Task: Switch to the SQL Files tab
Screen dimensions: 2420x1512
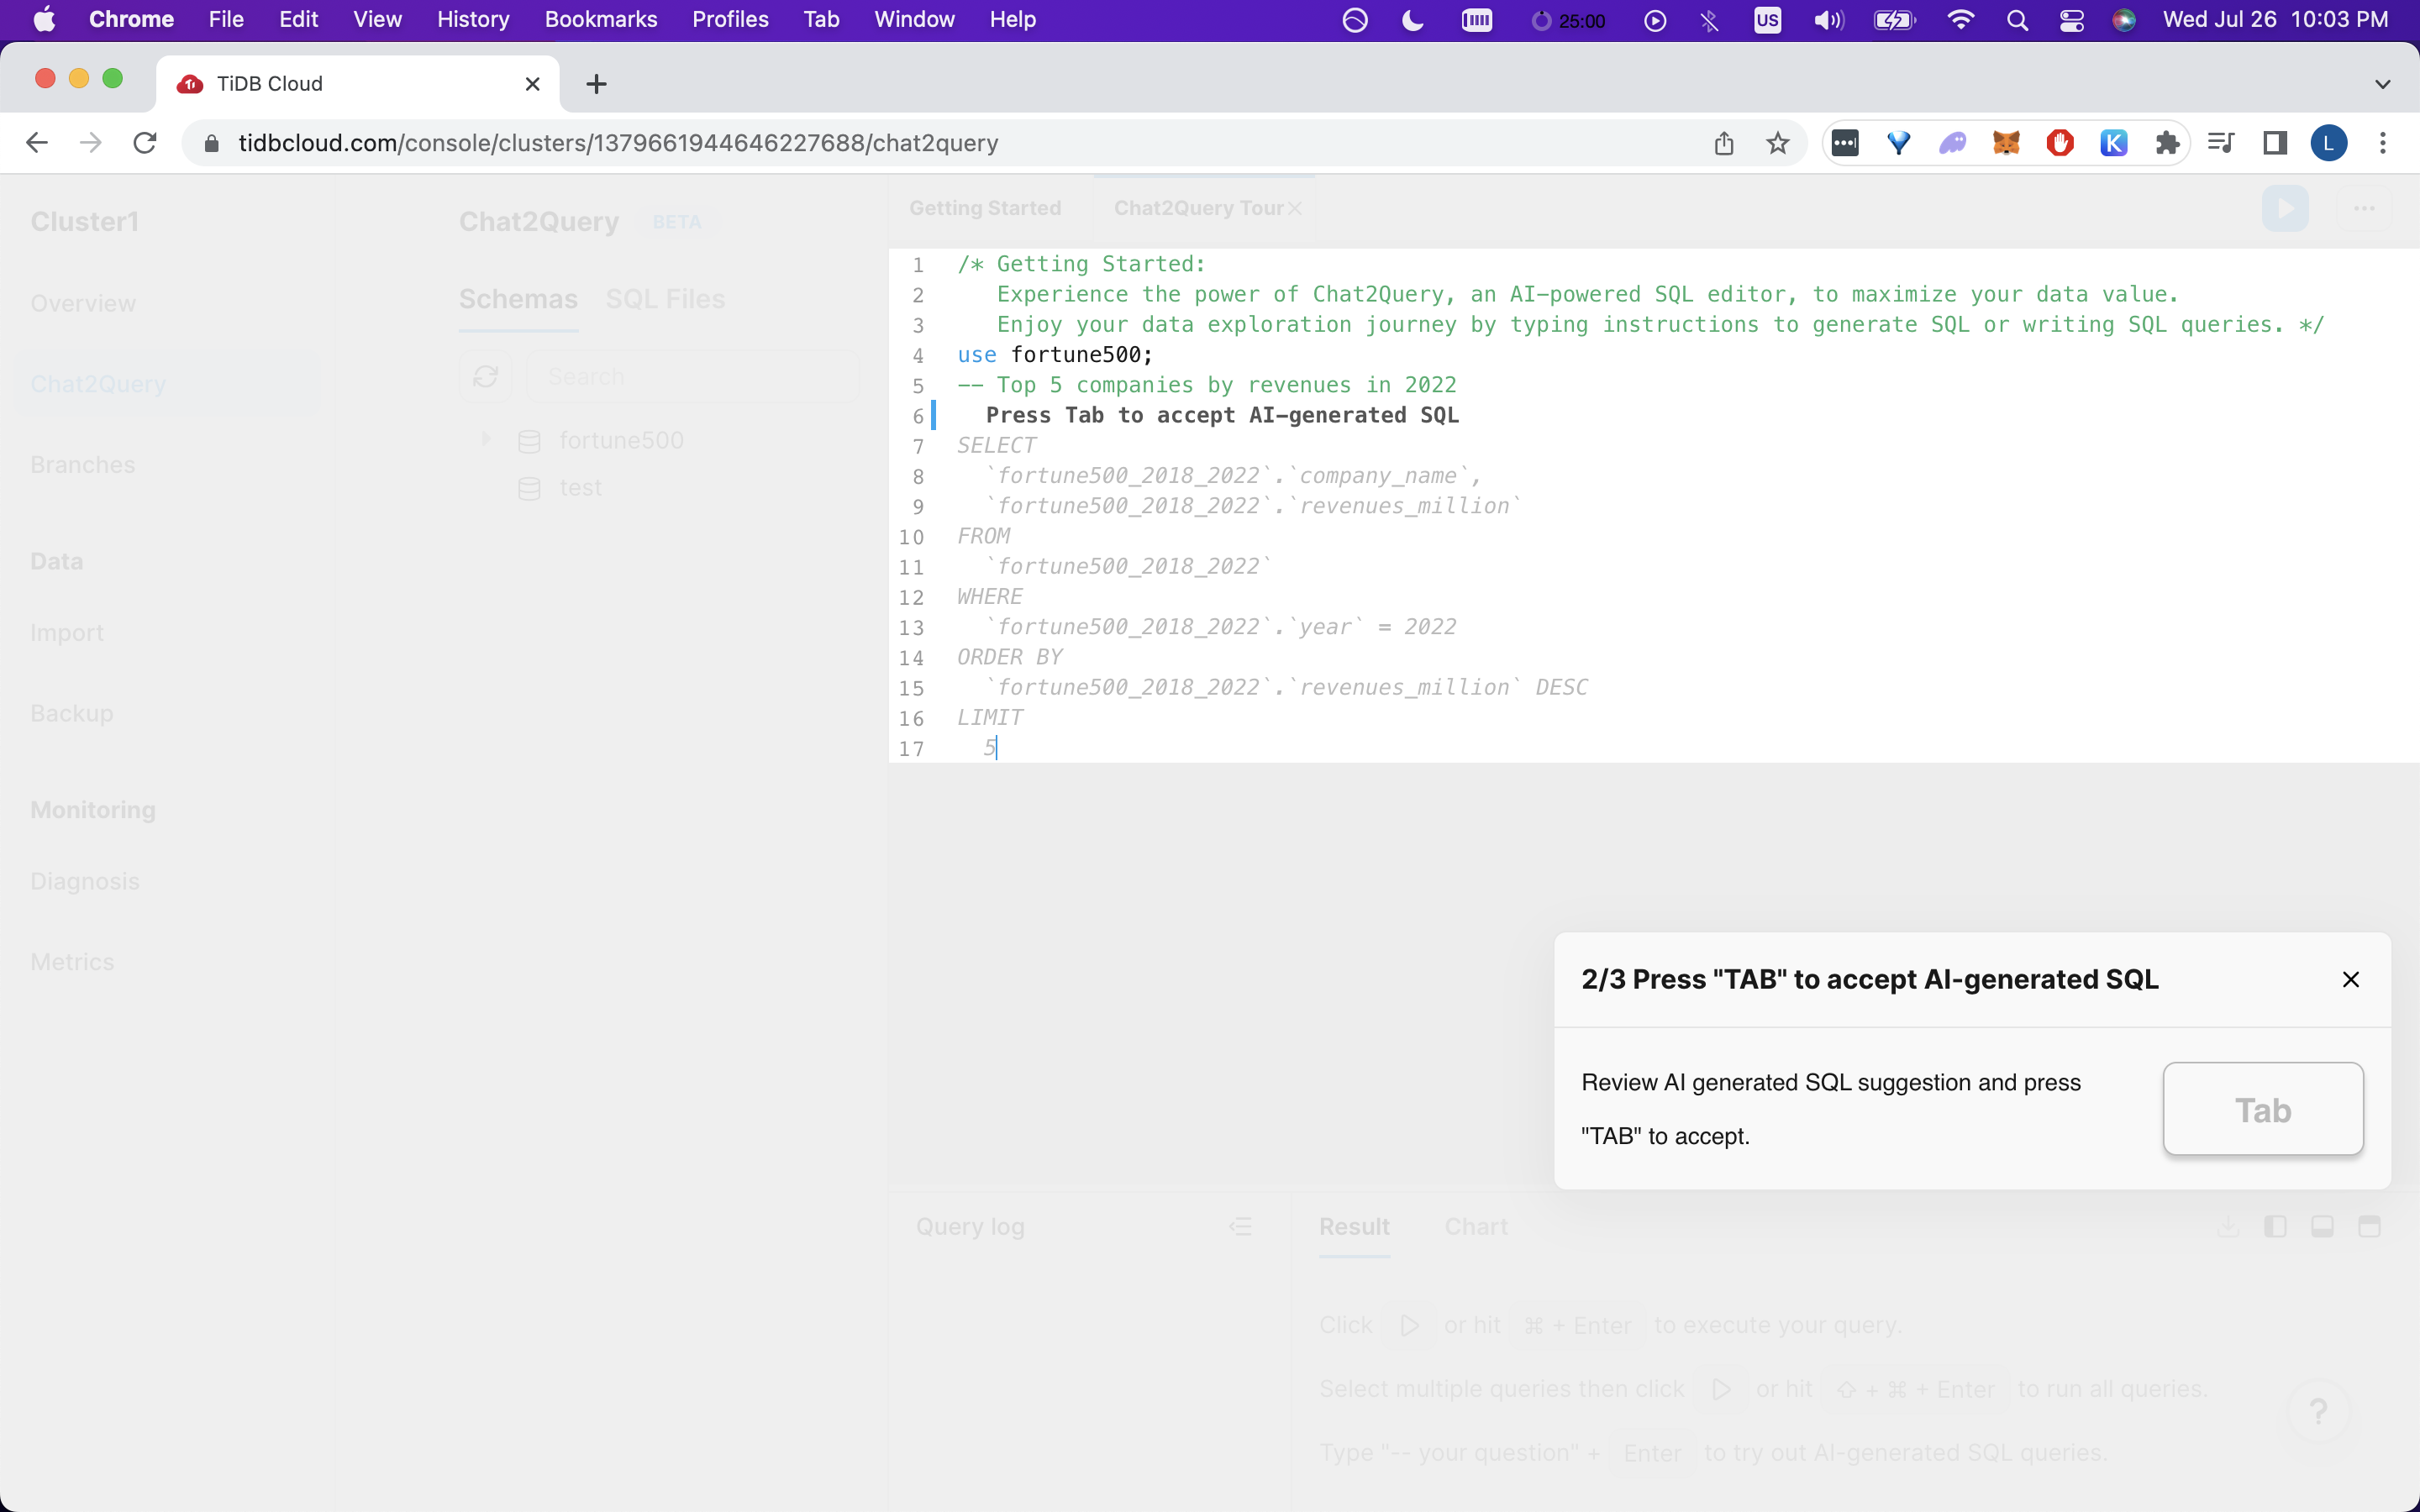Action: [x=665, y=299]
